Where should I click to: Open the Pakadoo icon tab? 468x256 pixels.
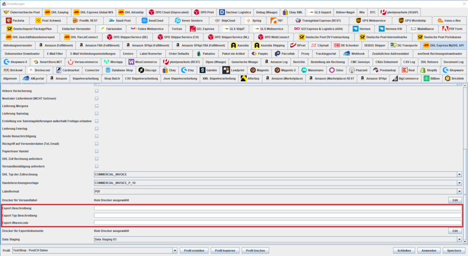pyautogui.click(x=199, y=54)
